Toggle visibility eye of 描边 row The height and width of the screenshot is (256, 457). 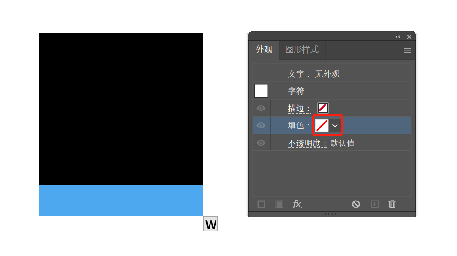click(261, 108)
